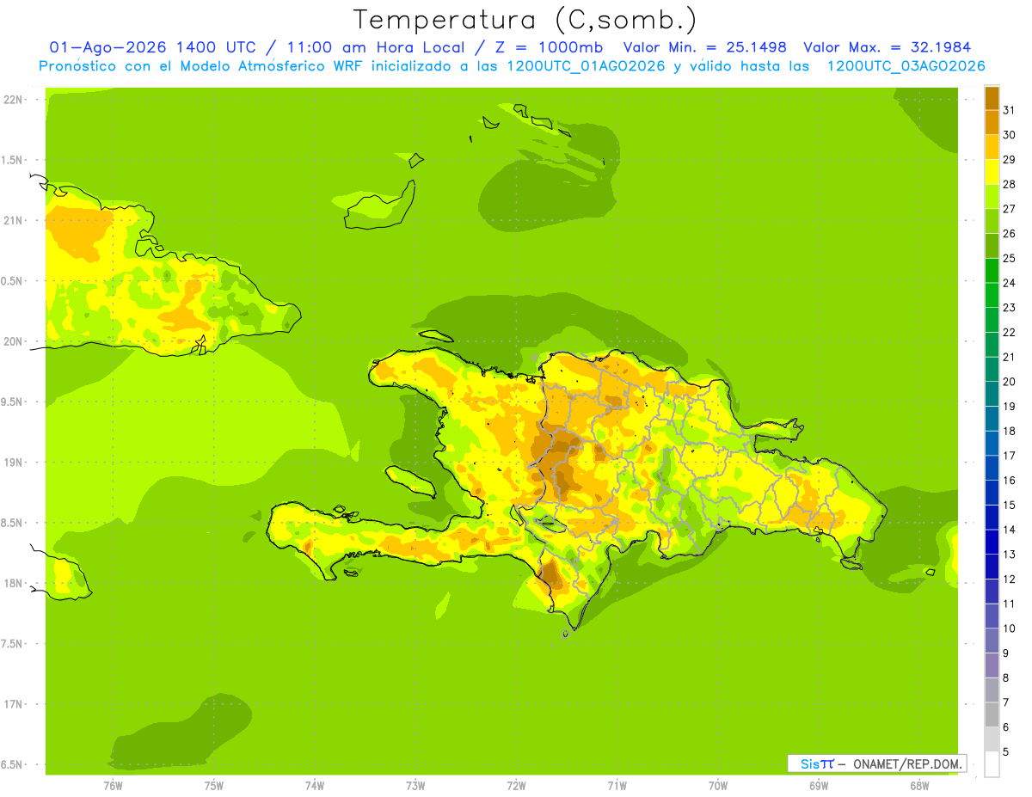This screenshot has width=1032, height=797.
Task: Click the legend value '29'
Action: (x=1010, y=160)
